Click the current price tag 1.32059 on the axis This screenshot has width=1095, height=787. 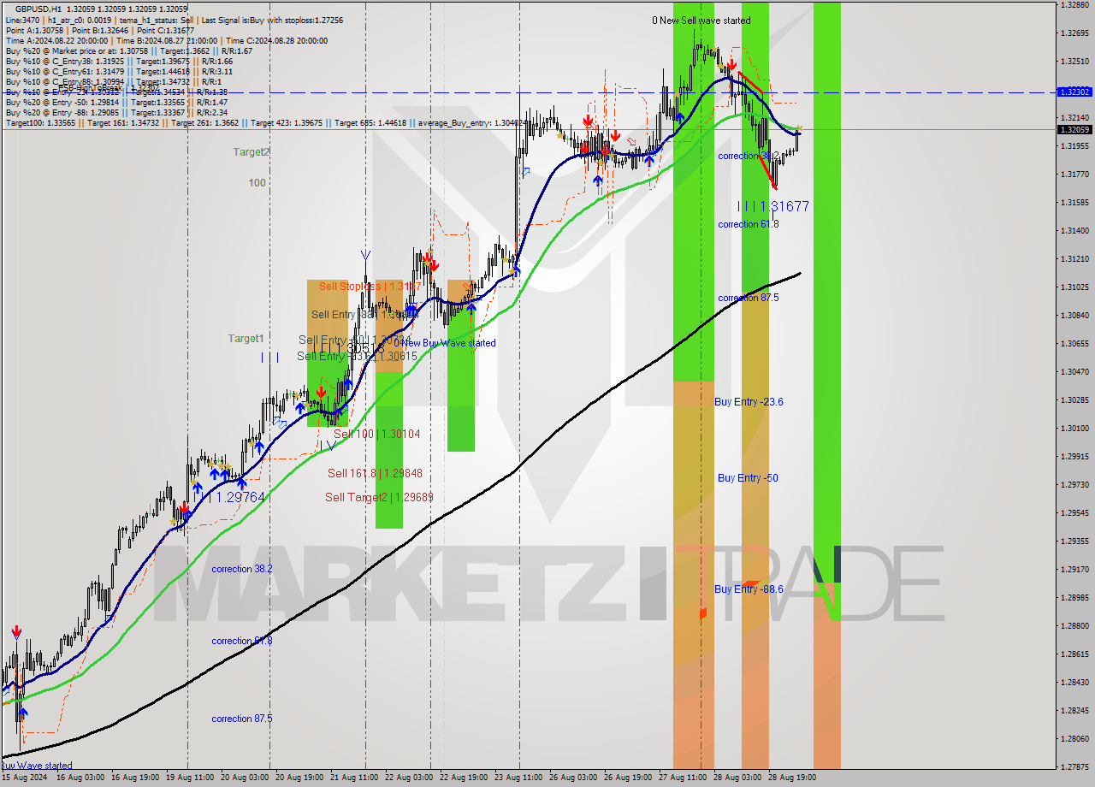[x=1074, y=130]
